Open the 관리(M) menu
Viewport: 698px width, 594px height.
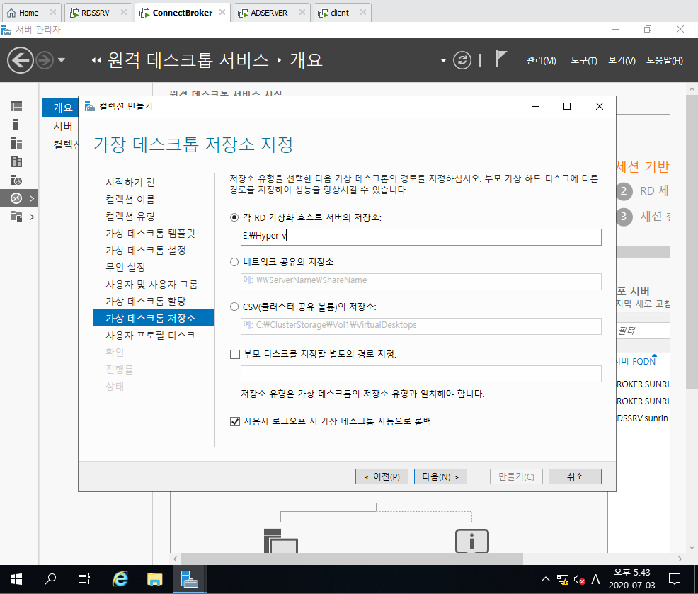[541, 61]
